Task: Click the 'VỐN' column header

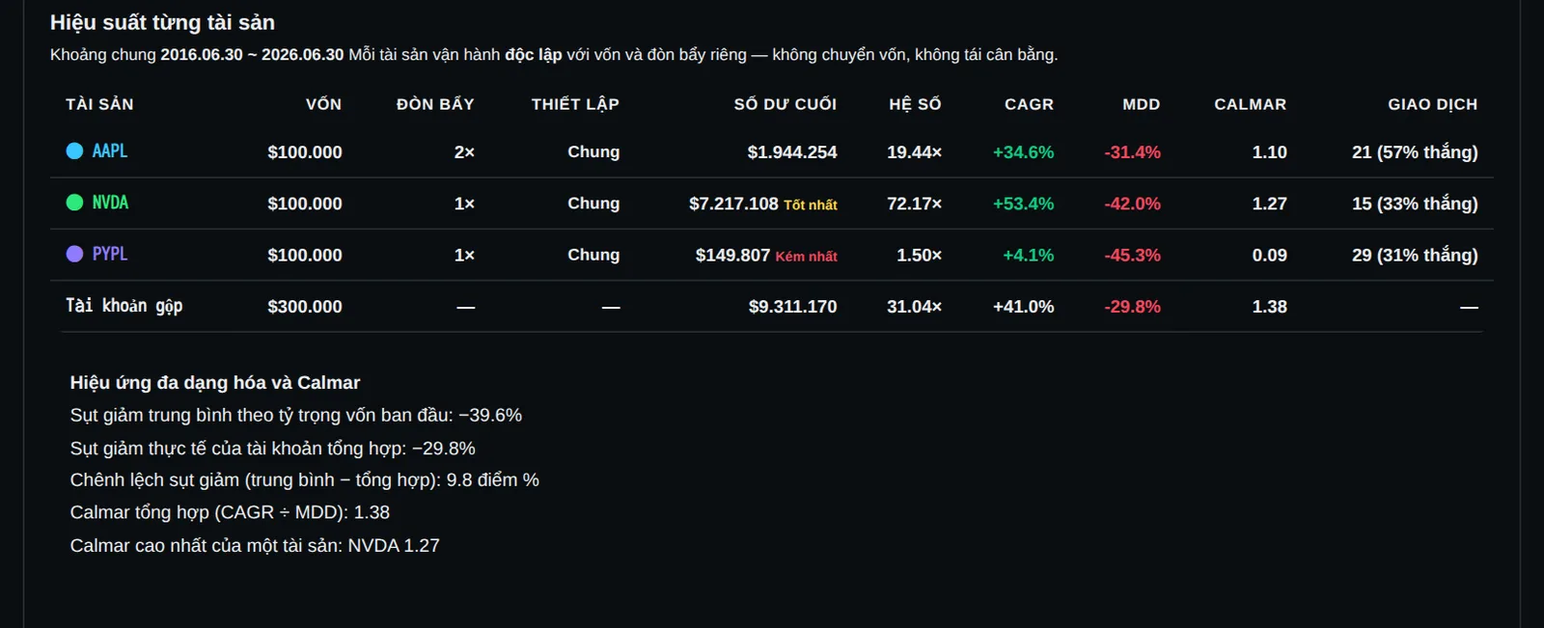Action: (323, 104)
